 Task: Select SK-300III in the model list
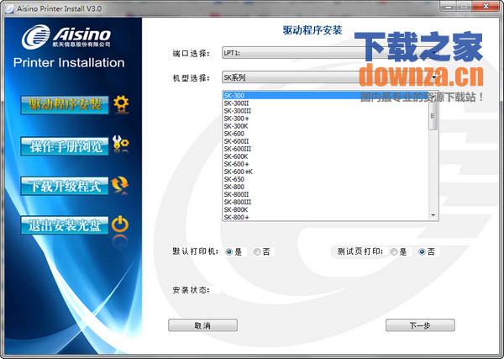click(x=326, y=111)
